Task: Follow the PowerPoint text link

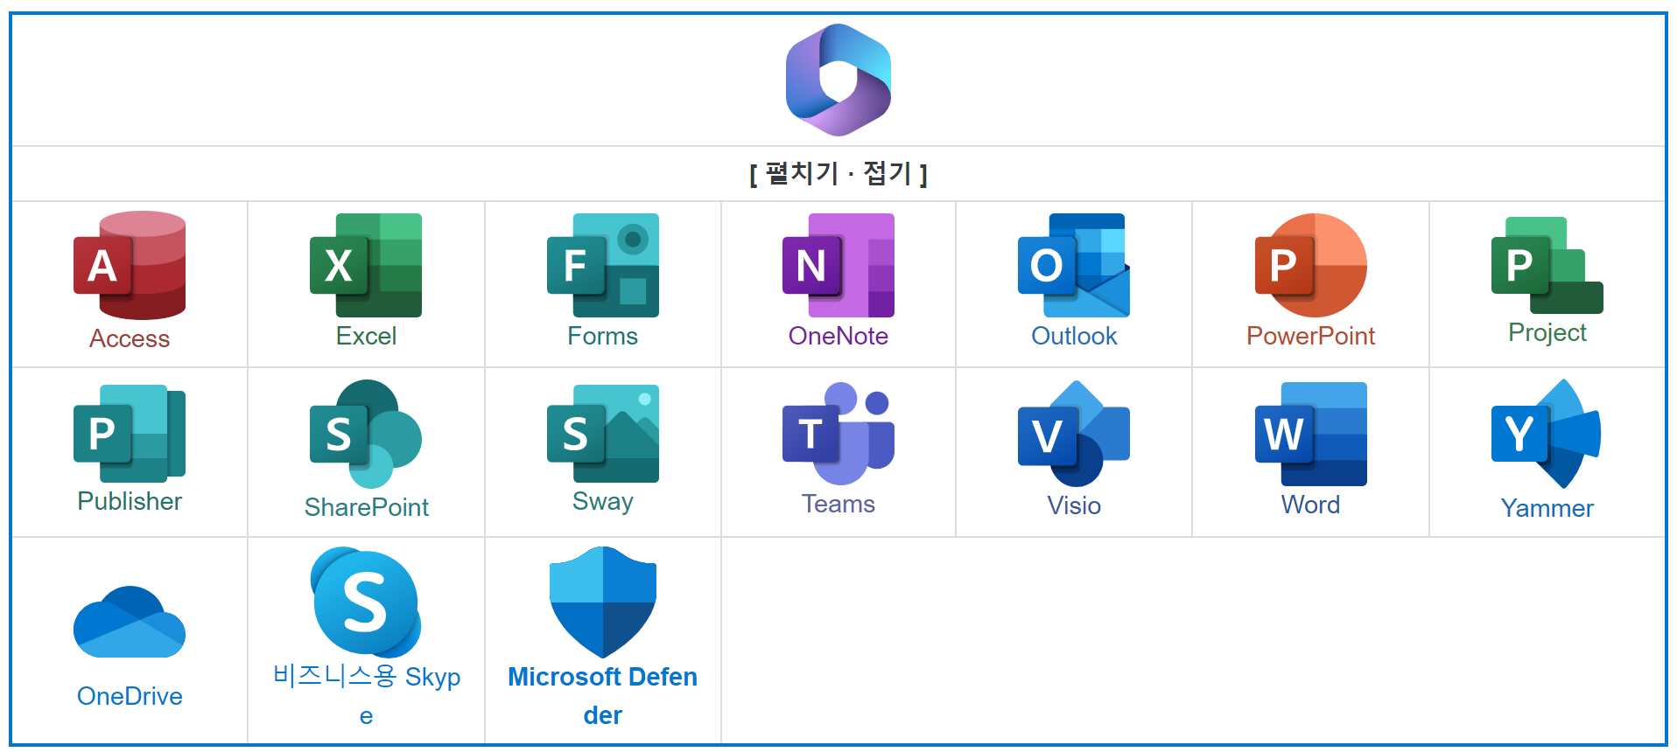Action: tap(1310, 336)
